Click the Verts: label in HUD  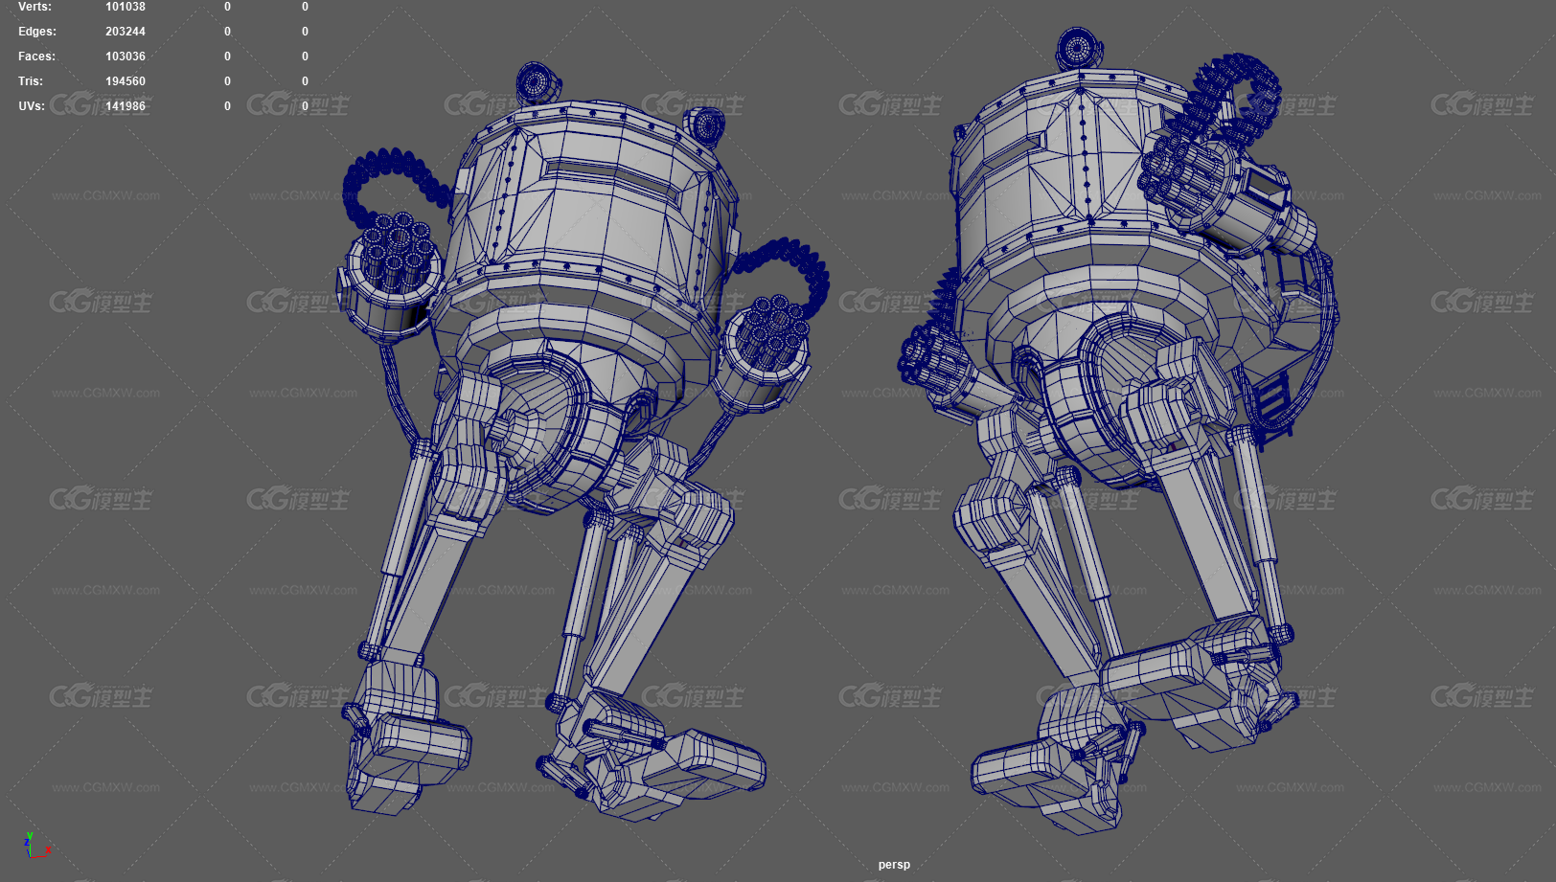[x=34, y=7]
